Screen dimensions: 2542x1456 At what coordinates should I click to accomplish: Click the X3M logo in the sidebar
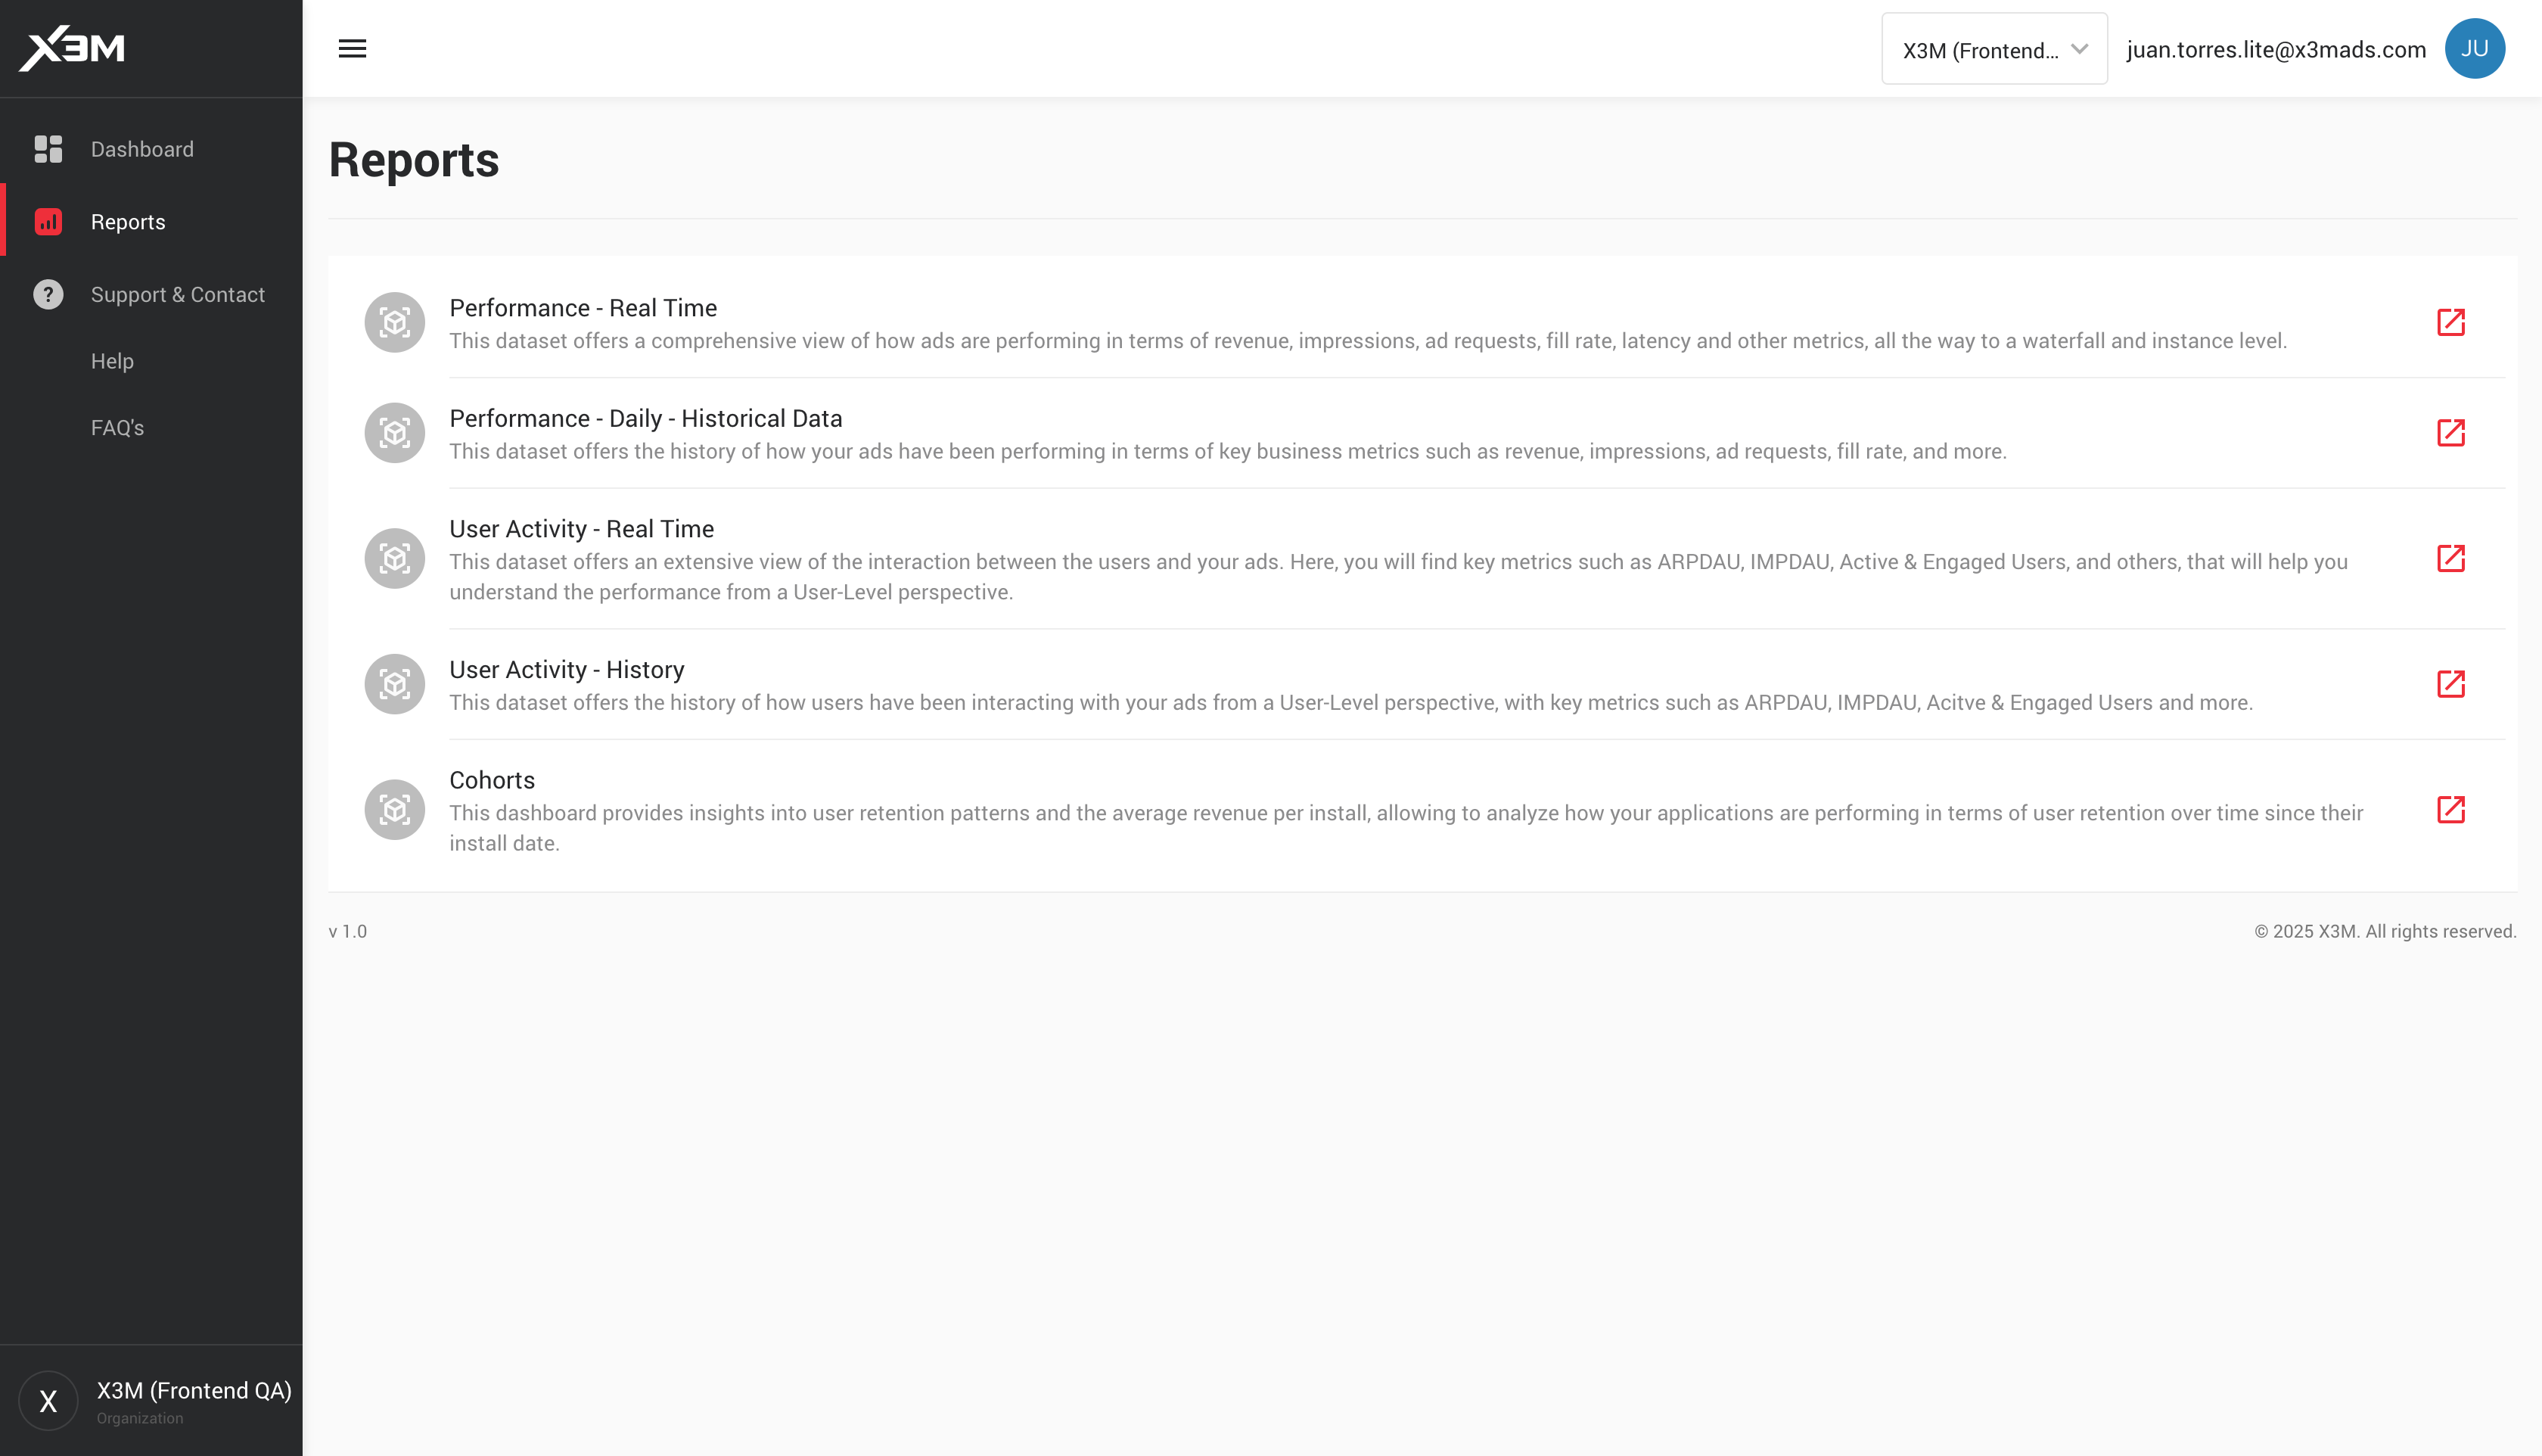pyautogui.click(x=72, y=48)
